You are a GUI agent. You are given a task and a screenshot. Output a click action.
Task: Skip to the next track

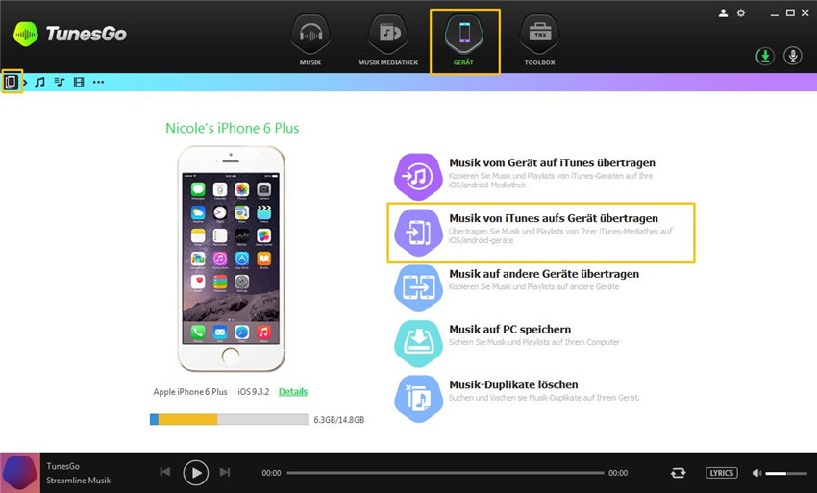tap(225, 472)
